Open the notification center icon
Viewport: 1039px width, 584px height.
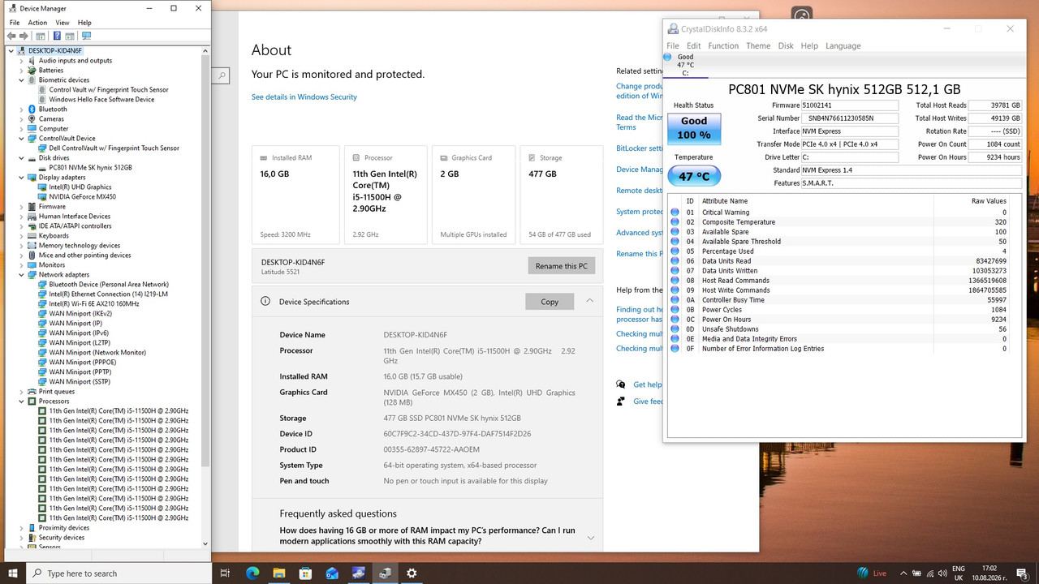[x=1022, y=573]
